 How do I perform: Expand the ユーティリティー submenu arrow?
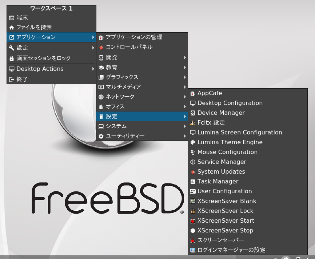click(x=185, y=136)
